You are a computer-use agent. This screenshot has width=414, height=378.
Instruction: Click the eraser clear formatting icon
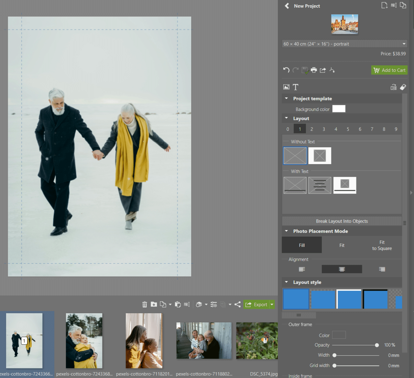pyautogui.click(x=403, y=87)
